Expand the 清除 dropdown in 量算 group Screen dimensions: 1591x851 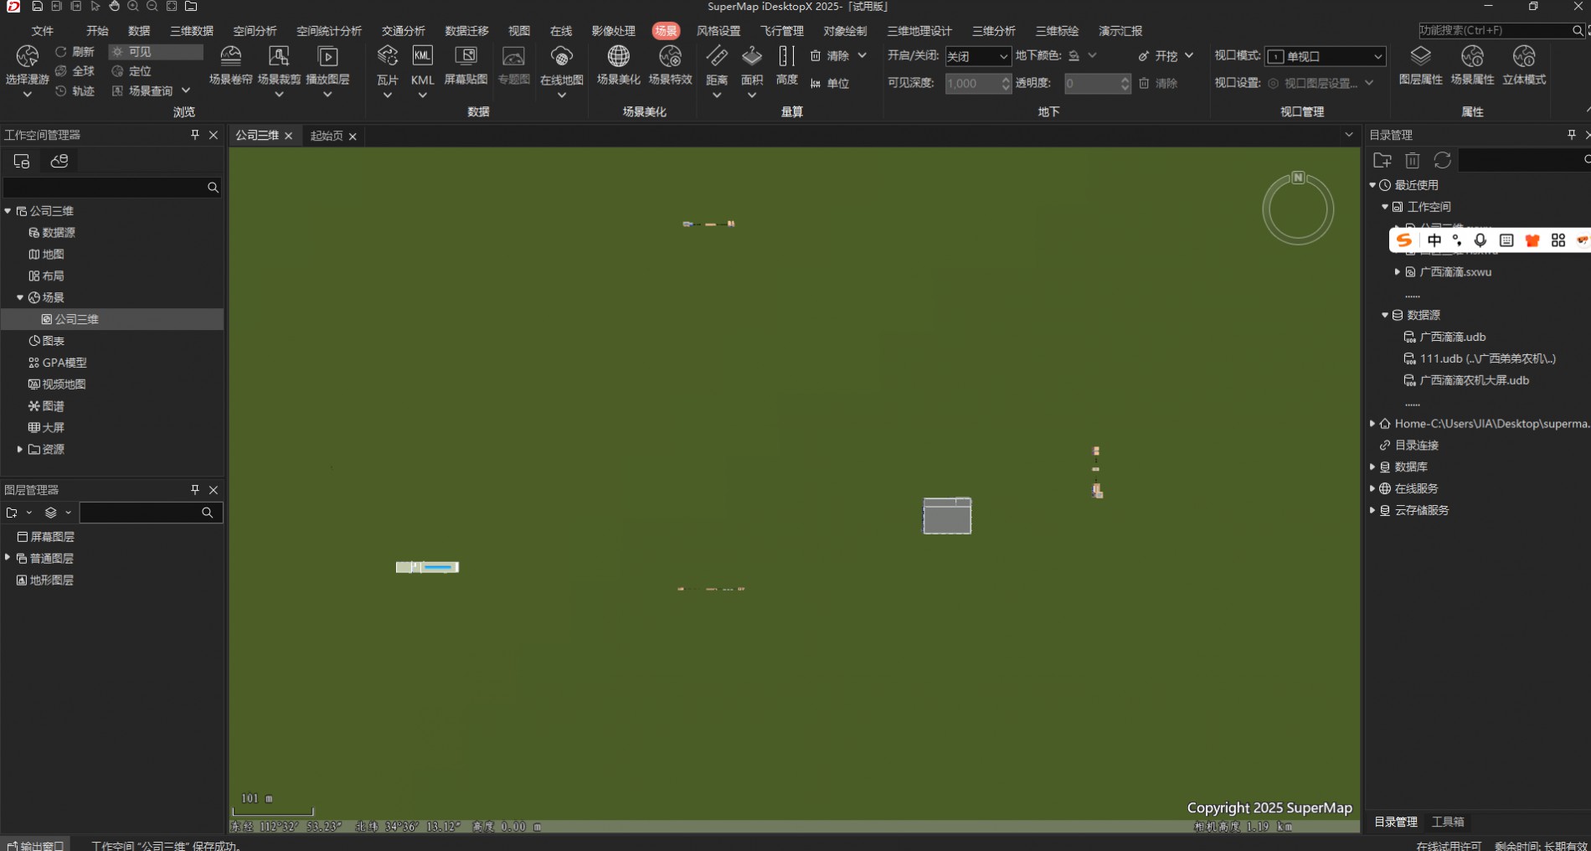[x=862, y=55]
